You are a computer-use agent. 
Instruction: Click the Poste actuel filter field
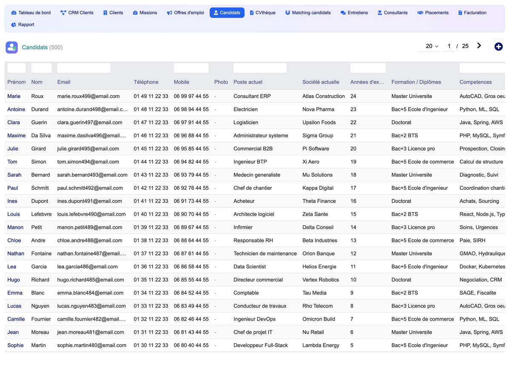pos(260,68)
